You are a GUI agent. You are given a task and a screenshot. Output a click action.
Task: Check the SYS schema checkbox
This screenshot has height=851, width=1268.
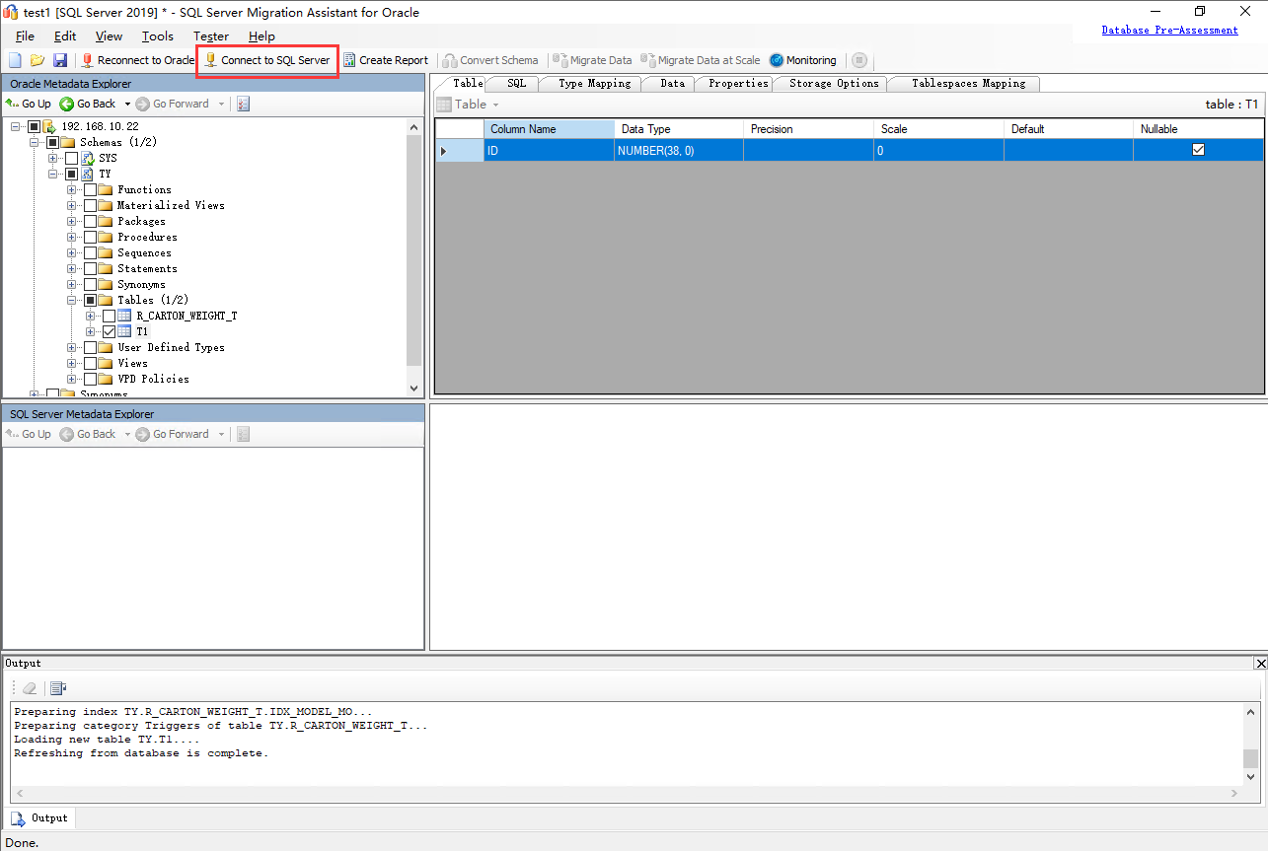click(71, 159)
